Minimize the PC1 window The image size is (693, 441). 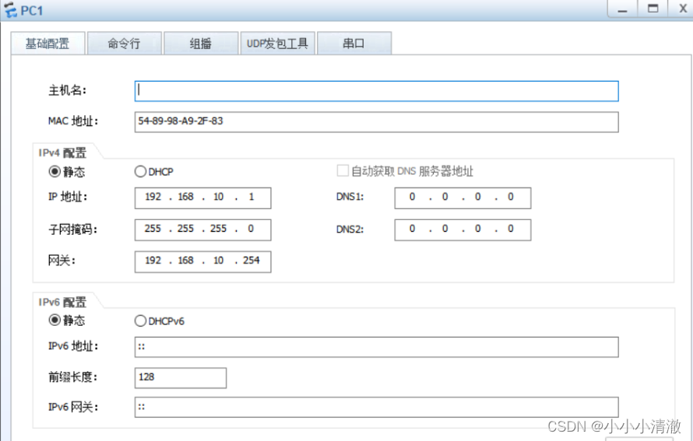(x=622, y=9)
